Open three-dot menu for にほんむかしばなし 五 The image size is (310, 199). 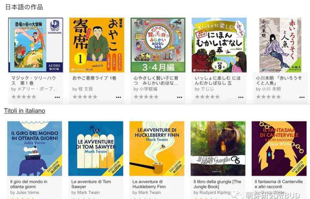click(241, 97)
